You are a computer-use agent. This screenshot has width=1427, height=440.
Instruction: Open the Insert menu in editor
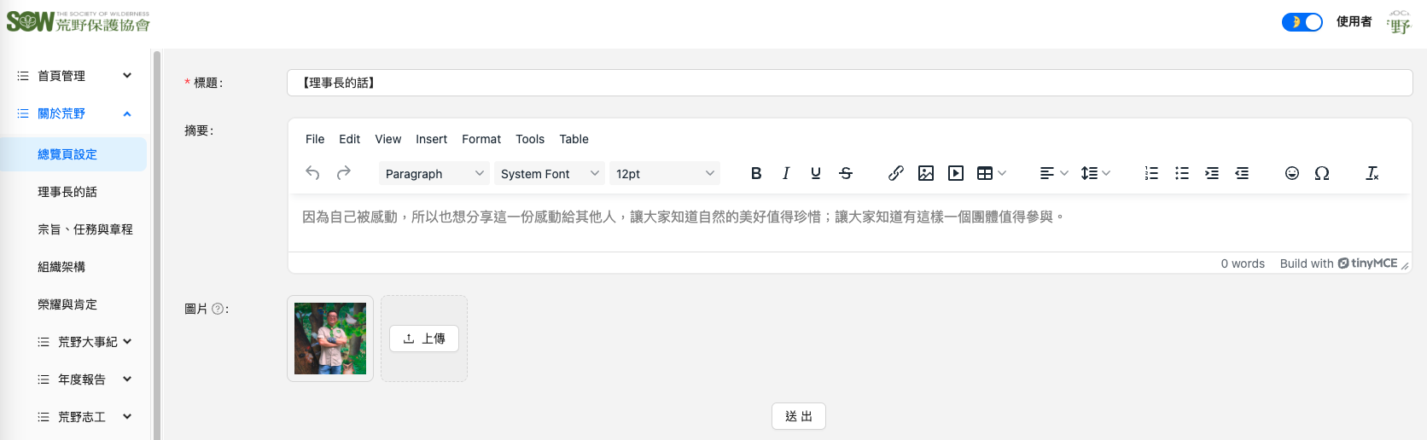431,139
